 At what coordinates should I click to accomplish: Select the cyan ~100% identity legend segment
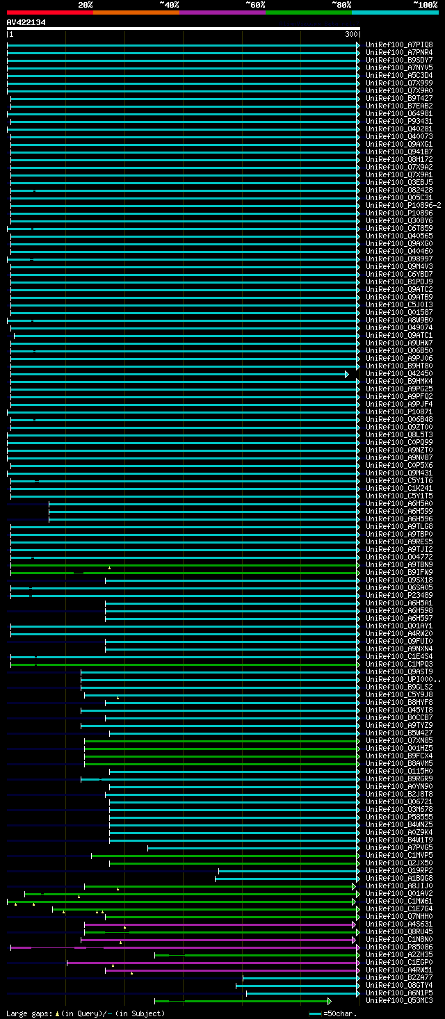tap(395, 12)
